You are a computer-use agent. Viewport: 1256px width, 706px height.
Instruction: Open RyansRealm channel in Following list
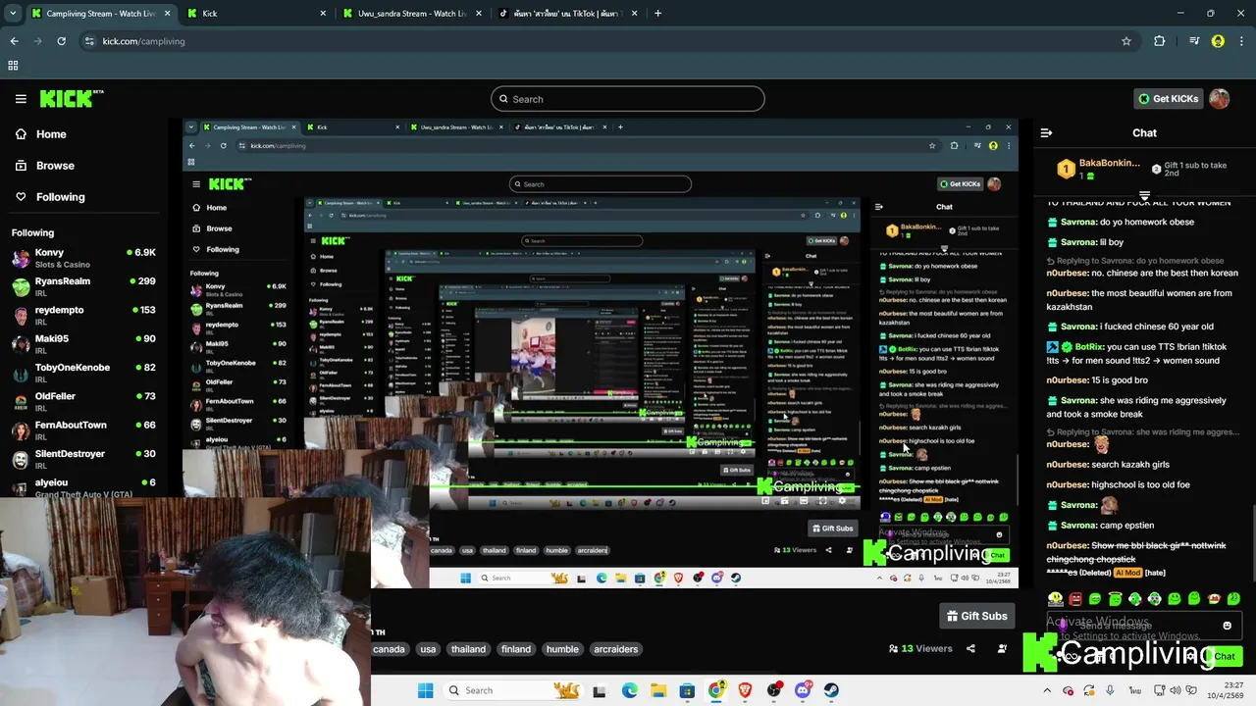click(x=84, y=285)
